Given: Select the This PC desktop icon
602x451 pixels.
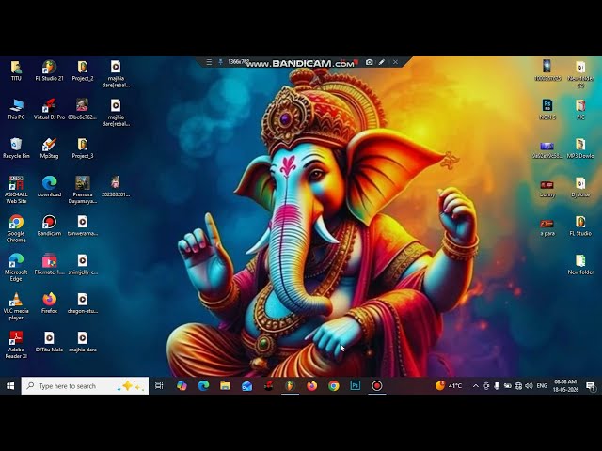Looking at the screenshot, I should tap(16, 110).
